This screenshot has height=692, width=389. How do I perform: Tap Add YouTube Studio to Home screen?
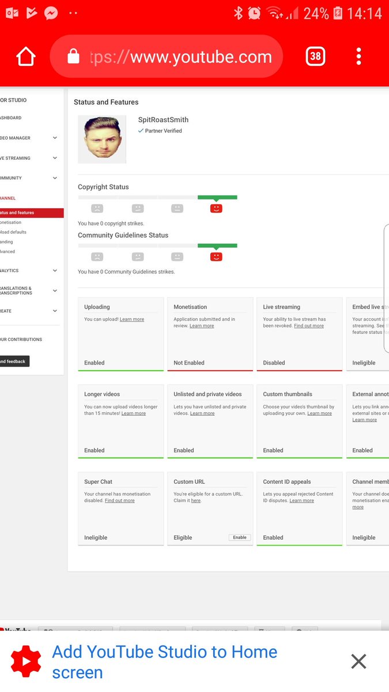[165, 662]
